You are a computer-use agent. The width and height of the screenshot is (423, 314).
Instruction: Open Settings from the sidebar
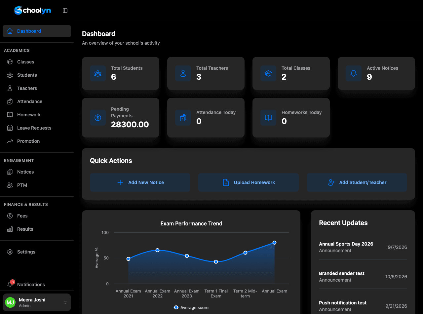(x=37, y=252)
